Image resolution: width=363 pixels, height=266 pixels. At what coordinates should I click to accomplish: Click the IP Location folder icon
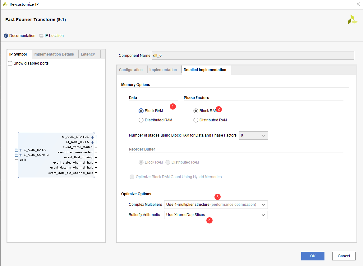[41, 36]
